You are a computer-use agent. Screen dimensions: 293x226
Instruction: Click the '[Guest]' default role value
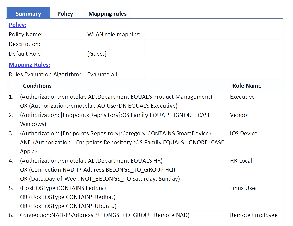click(x=97, y=54)
